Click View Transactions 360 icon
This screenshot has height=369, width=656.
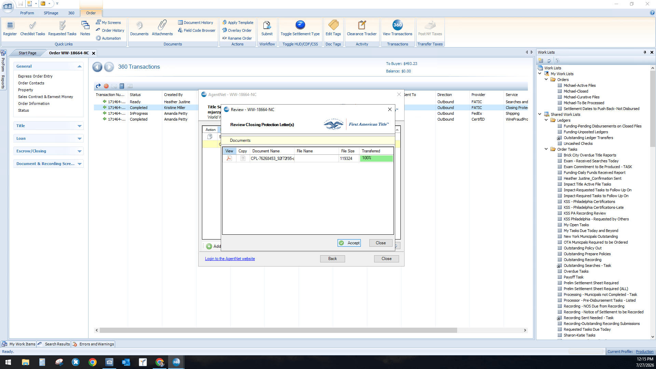click(x=397, y=28)
